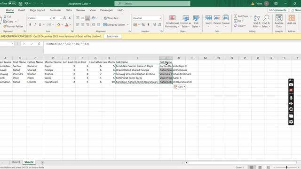Screen dimensions: 301x169
Task: Select column K header
Action: point(179,58)
